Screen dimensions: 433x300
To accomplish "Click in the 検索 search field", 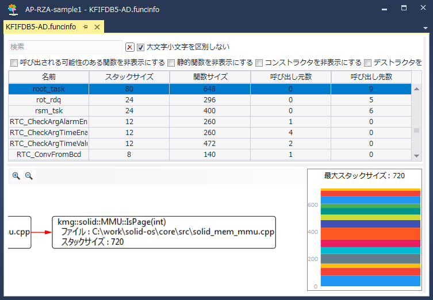I will [x=66, y=47].
